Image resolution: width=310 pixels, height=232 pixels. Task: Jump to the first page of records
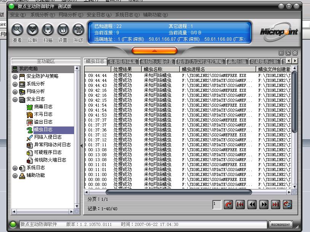240,205
